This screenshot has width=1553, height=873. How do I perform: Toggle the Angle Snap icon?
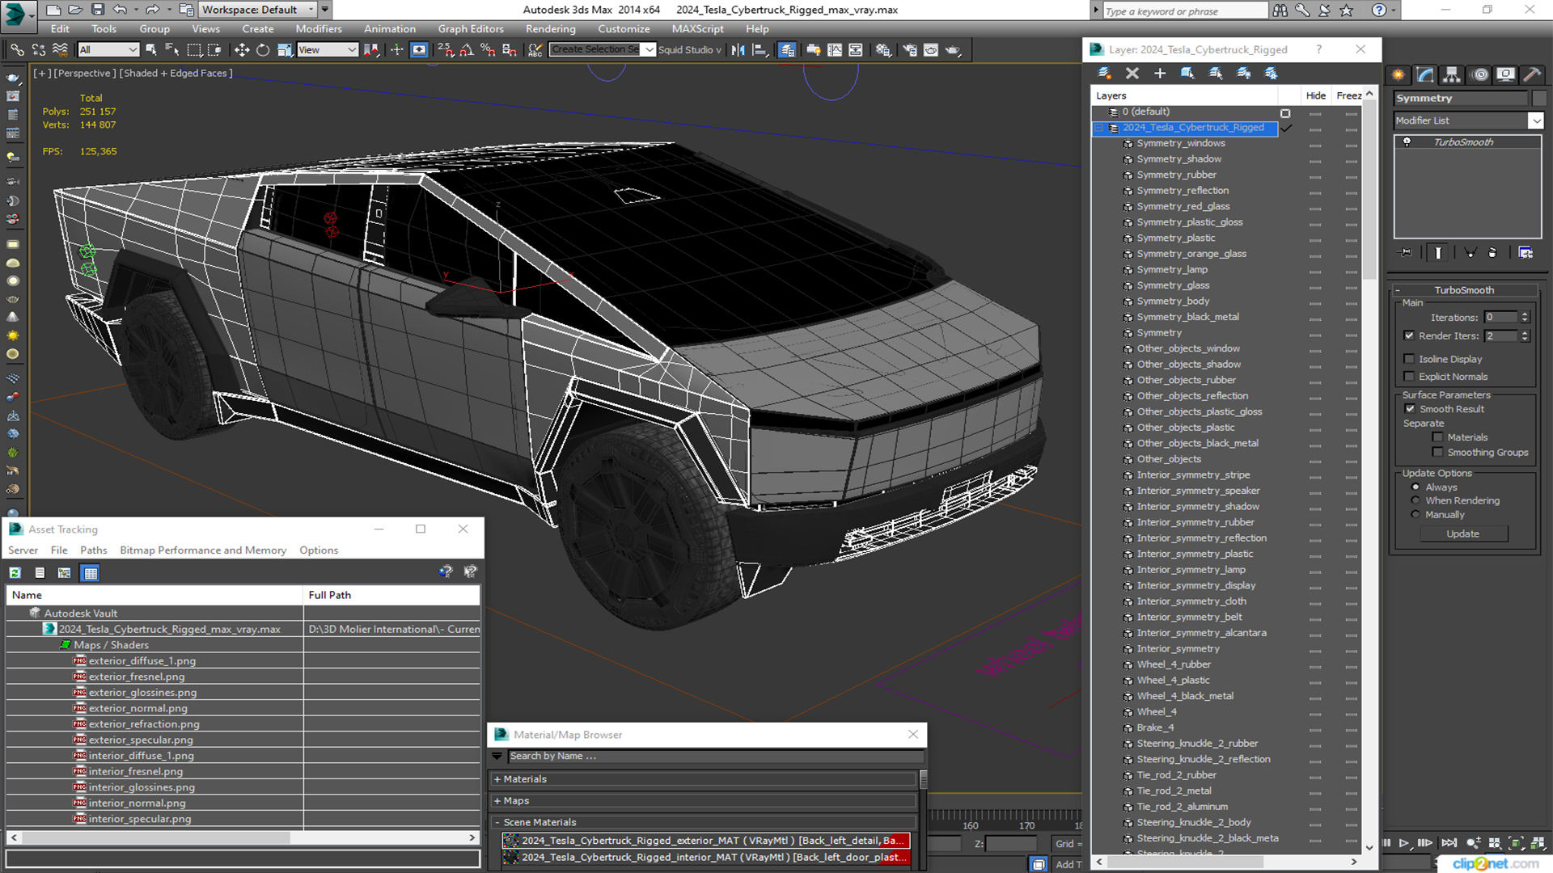click(467, 50)
